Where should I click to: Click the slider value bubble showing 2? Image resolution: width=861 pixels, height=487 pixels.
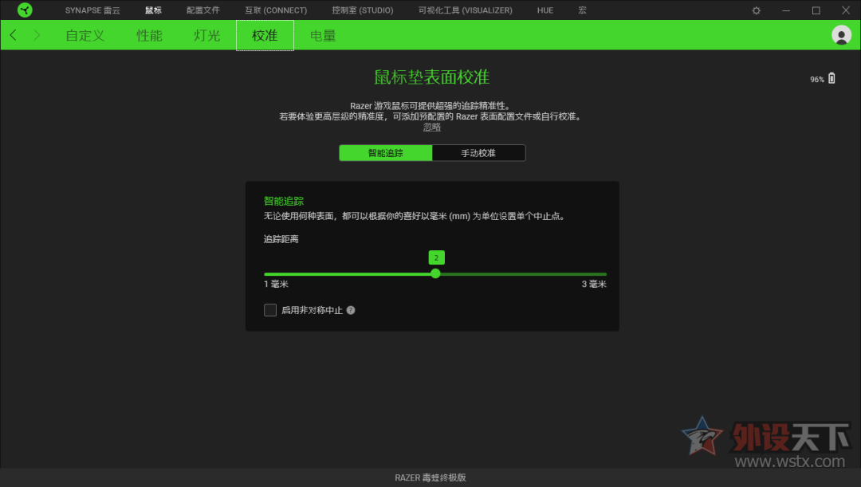pyautogui.click(x=437, y=257)
